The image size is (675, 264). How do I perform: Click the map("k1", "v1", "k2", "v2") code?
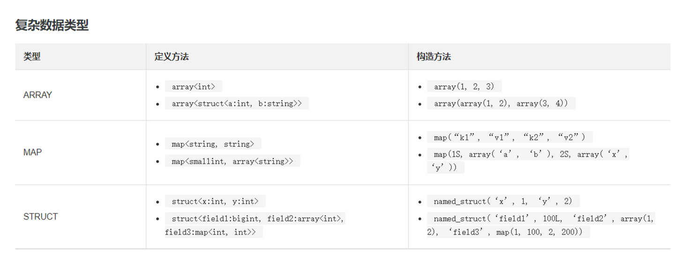(510, 137)
